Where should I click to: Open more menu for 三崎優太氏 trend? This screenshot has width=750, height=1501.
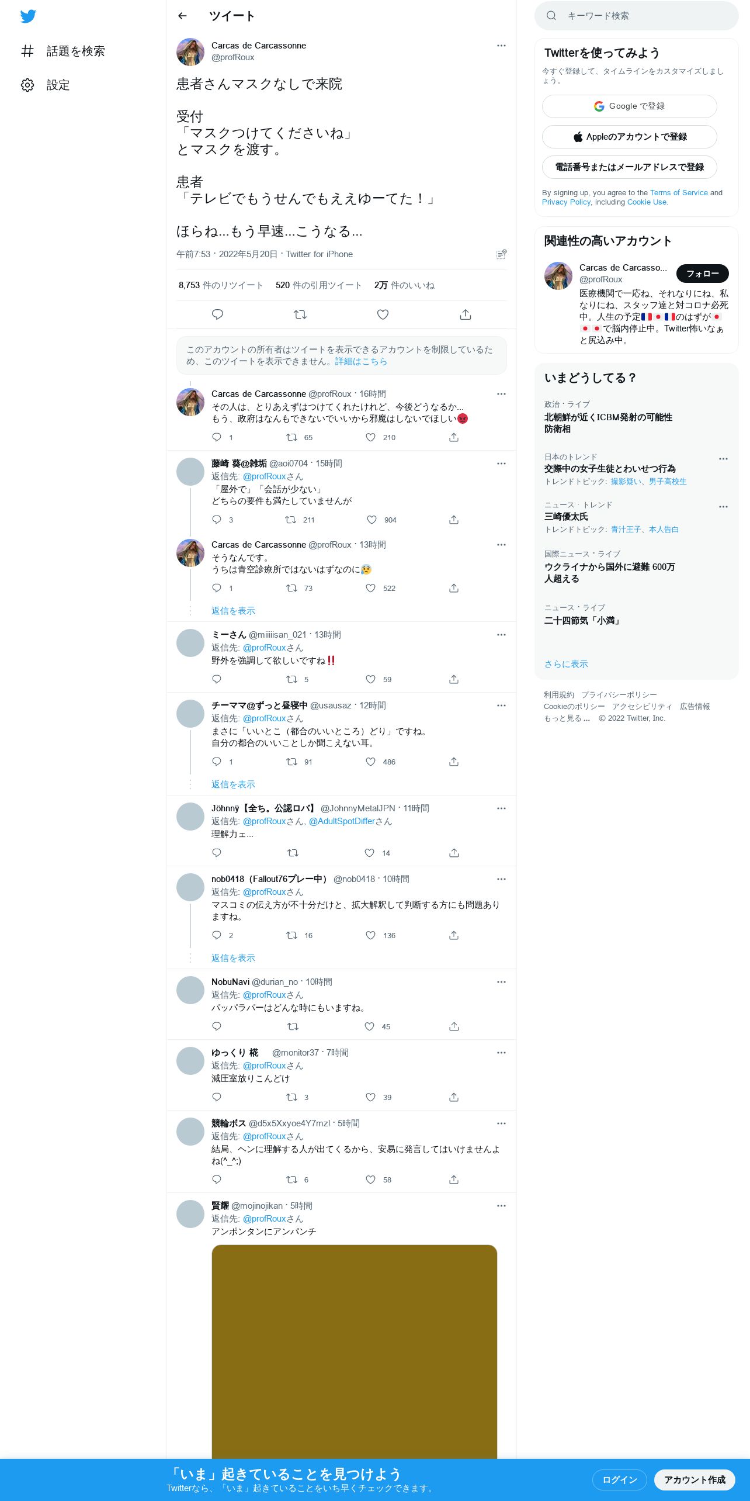click(x=723, y=507)
